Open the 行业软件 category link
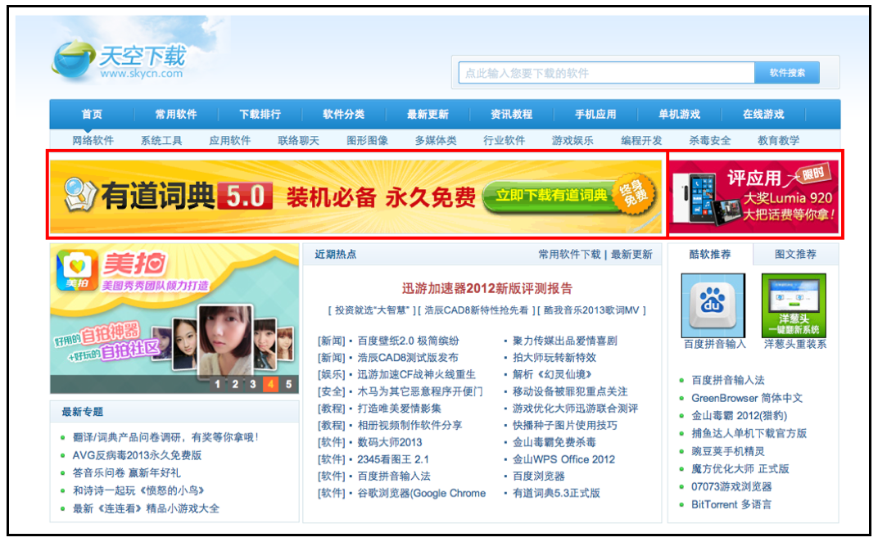 [x=504, y=141]
